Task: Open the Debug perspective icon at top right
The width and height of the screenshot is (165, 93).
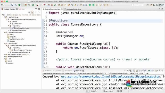Action: pos(157,5)
